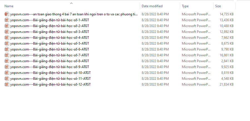Click the sort arrow above the Name column
The width and height of the screenshot is (250, 121).
click(71, 3)
